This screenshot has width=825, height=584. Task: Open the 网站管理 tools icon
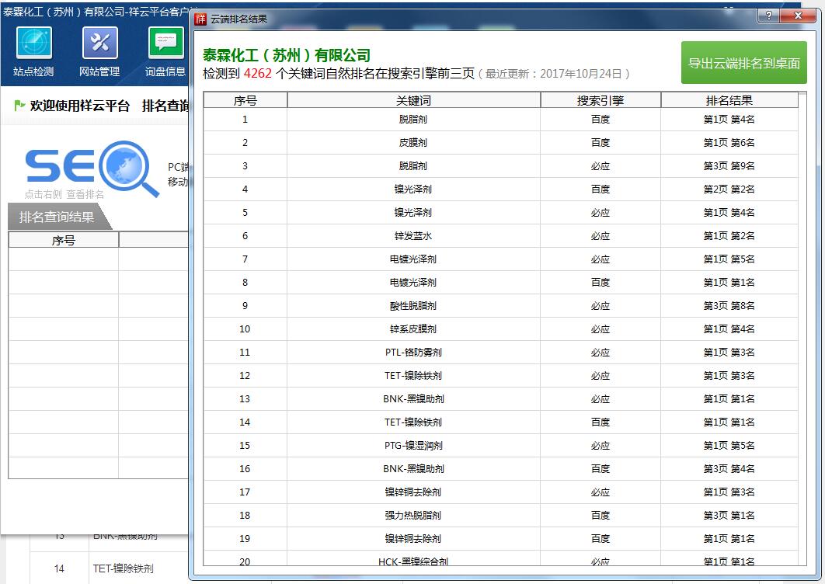(x=100, y=43)
